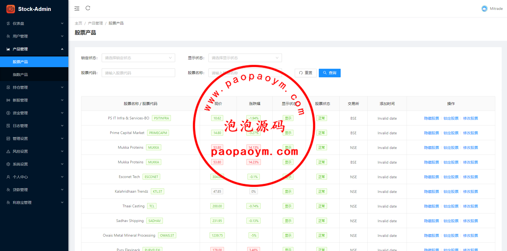
Task: Click 修改股票 for Sadhav Shipping row
Action: [470, 221]
